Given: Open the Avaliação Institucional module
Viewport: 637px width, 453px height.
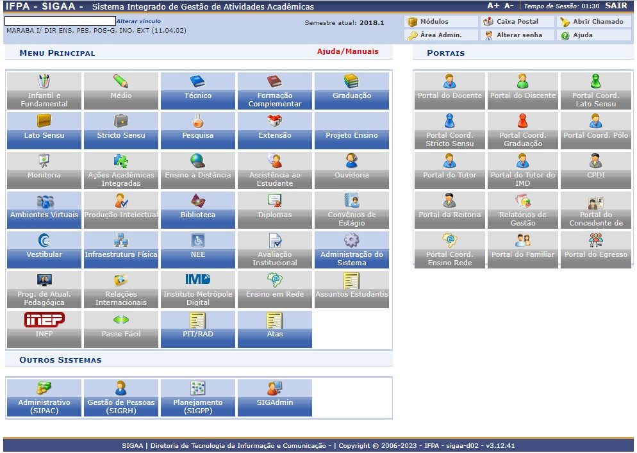Looking at the screenshot, I should pos(275,250).
